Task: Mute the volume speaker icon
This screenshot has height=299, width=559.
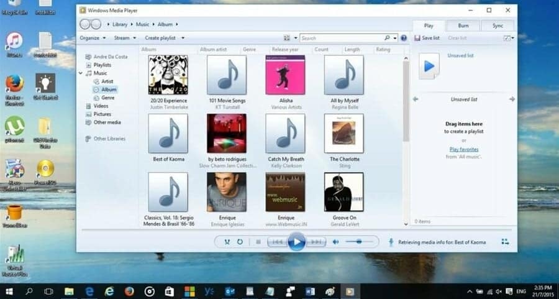Action: 335,242
